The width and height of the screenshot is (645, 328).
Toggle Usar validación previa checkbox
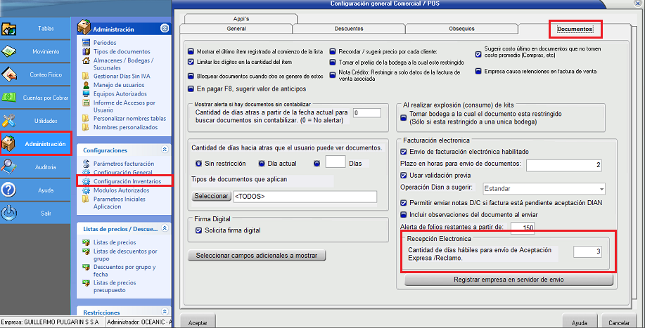click(403, 175)
